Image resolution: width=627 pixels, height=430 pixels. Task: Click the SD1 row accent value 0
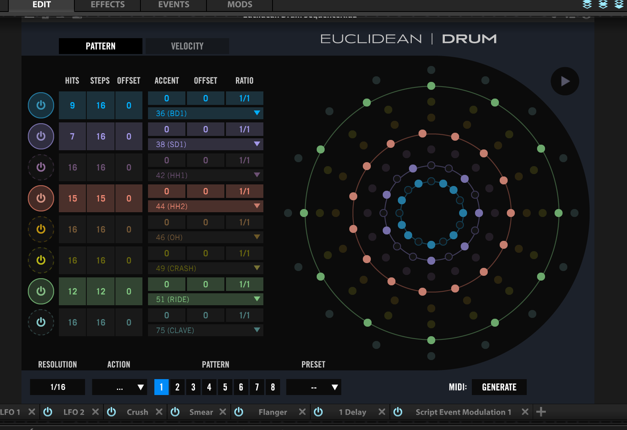point(167,129)
